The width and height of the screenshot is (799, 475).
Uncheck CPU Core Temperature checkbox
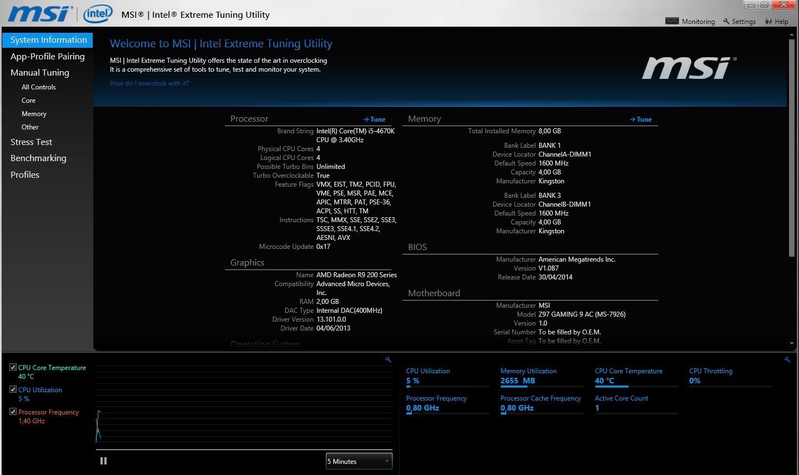tap(13, 367)
